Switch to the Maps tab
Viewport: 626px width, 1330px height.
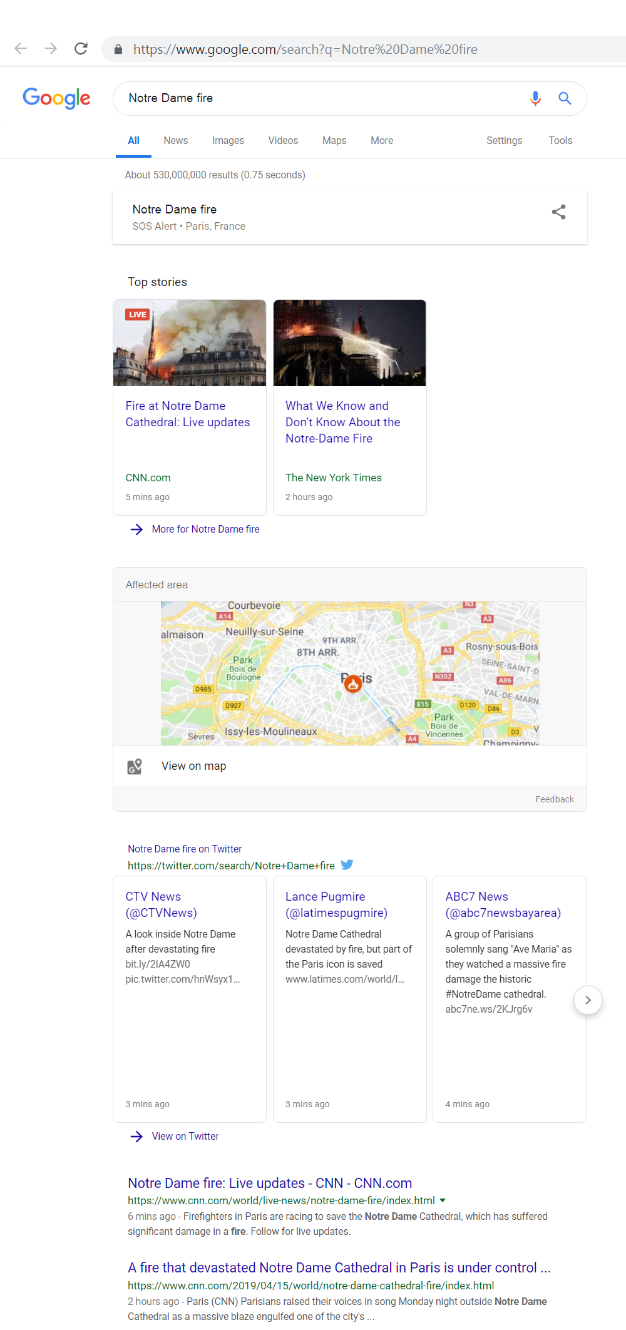pos(334,141)
